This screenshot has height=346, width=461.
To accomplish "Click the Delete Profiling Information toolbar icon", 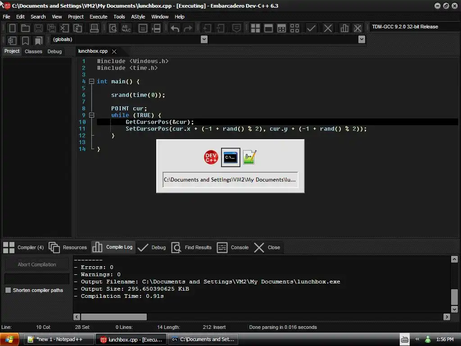I will [x=357, y=28].
